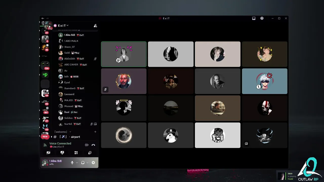
Task: Select voice member Raad
Action: click(x=78, y=112)
